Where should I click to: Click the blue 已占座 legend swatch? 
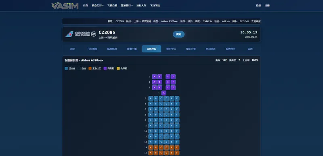[66, 68]
